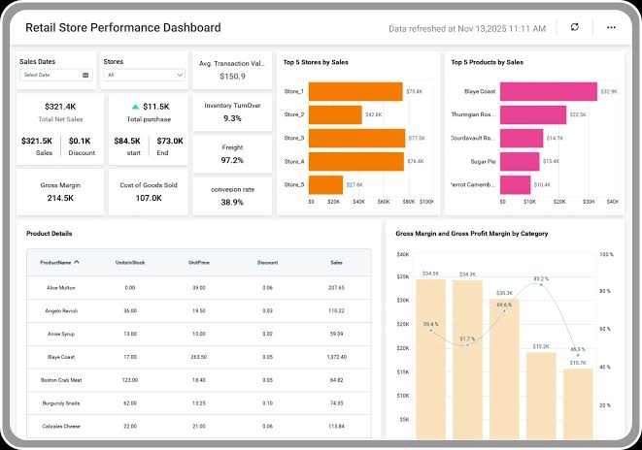Click the Alice Mutton product name
642x450 pixels.
pos(61,288)
